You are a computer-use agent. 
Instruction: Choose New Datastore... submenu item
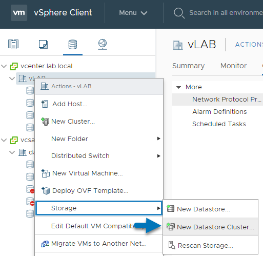(x=210, y=209)
